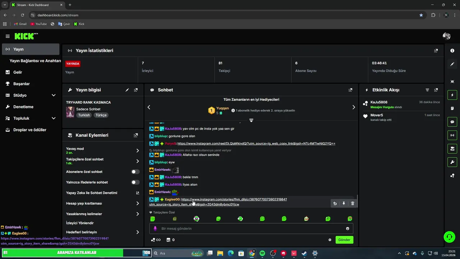Image resolution: width=460 pixels, height=259 pixels.
Task: Pop out the Sohbet chat panel
Action: coord(350,90)
